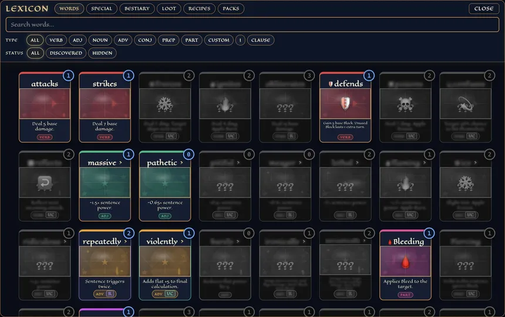Filter words by ADV type
This screenshot has height=317, width=505.
coord(123,41)
